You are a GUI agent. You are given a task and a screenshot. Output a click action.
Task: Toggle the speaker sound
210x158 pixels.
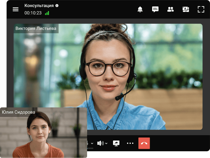pos(100,143)
